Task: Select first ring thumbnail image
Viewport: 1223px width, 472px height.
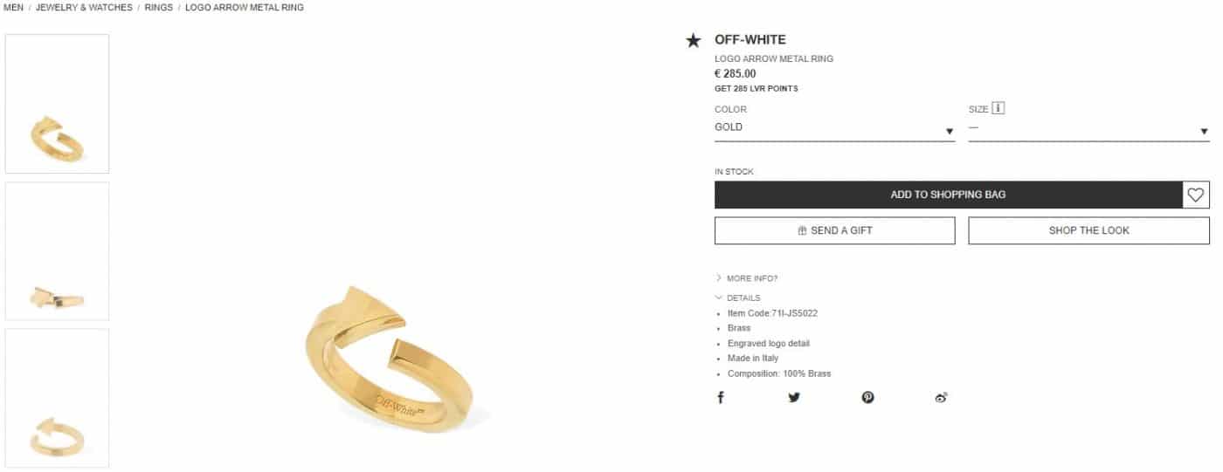Action: tap(57, 104)
